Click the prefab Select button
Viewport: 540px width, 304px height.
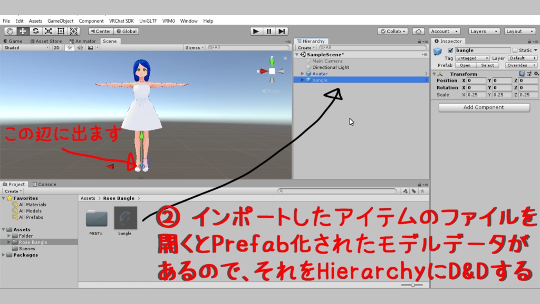pos(488,65)
